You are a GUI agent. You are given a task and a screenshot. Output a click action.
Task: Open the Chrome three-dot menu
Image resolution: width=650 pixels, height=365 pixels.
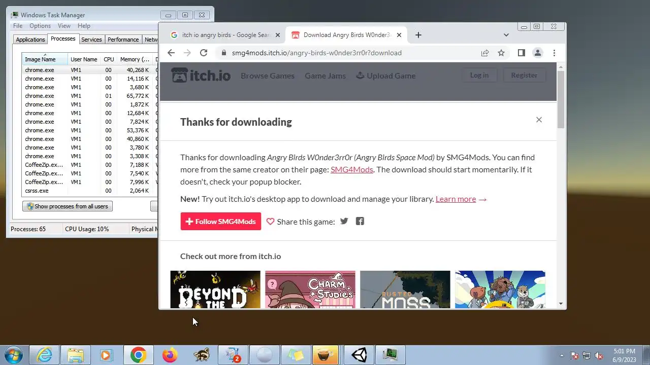[554, 53]
